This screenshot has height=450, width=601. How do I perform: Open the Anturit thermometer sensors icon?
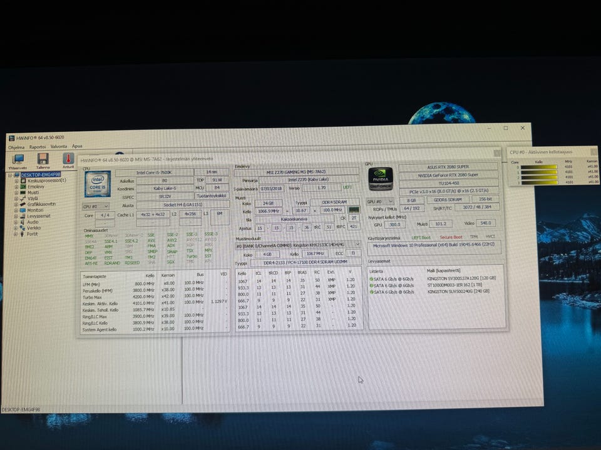[x=68, y=158]
